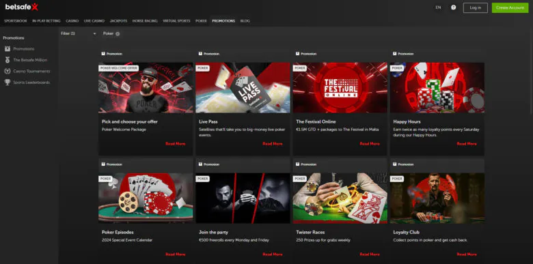The image size is (533, 264).
Task: Click promotion tag icon above Festival Online card
Action: point(298,54)
